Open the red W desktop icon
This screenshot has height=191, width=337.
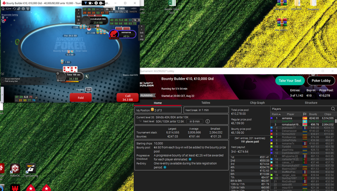point(15,188)
